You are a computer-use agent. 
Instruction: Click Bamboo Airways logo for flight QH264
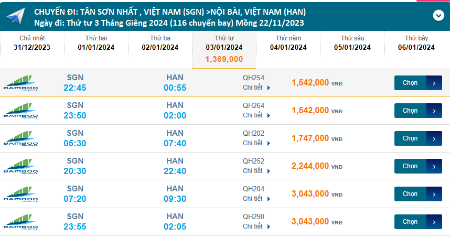coord(21,111)
